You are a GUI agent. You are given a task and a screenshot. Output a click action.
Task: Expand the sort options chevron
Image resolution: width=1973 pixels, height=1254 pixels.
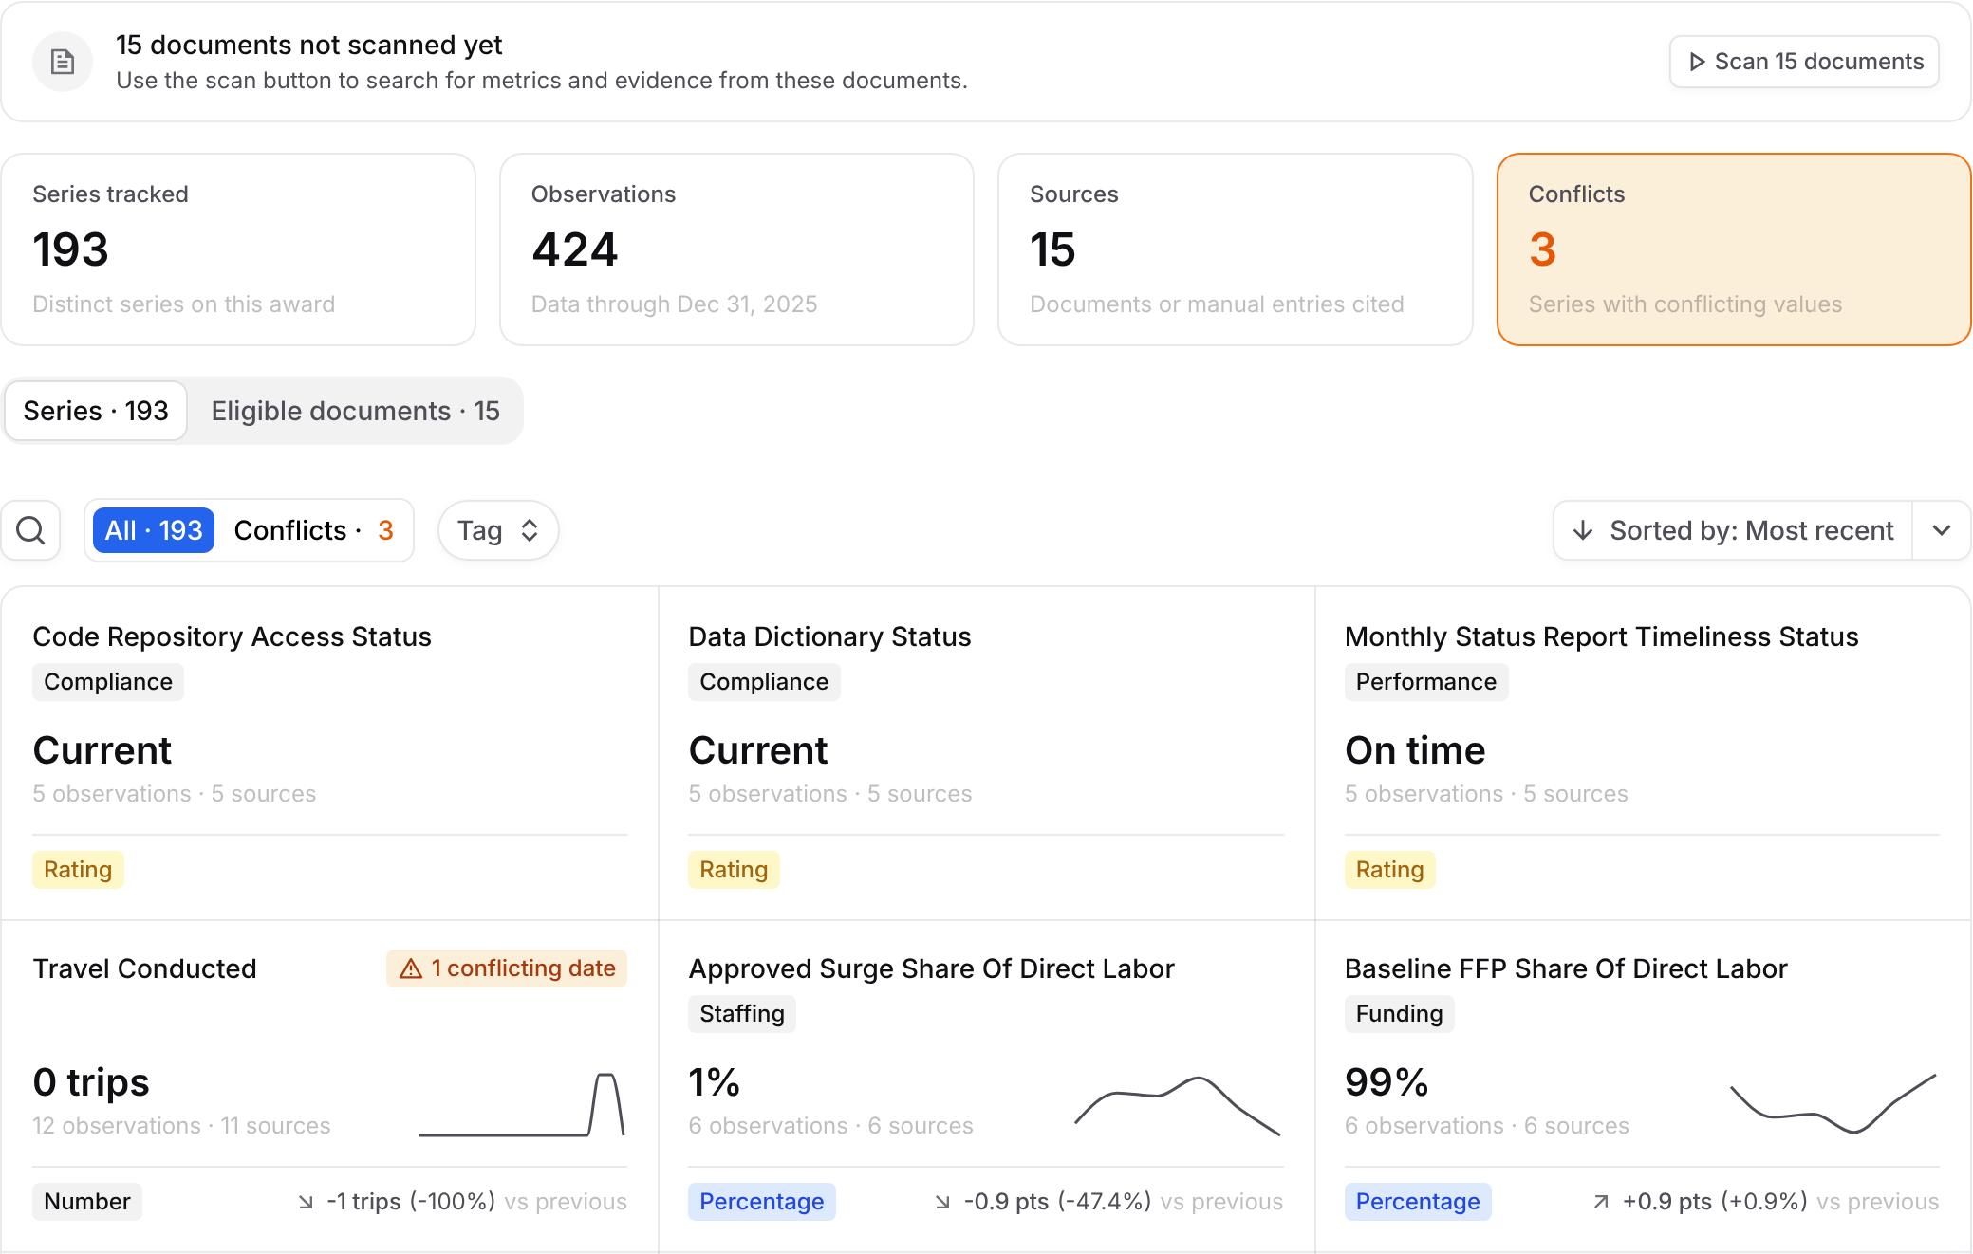(x=1942, y=530)
